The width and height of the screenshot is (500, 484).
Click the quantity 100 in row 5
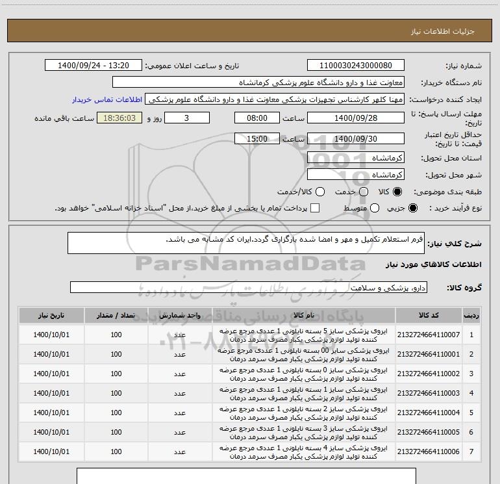pyautogui.click(x=116, y=413)
